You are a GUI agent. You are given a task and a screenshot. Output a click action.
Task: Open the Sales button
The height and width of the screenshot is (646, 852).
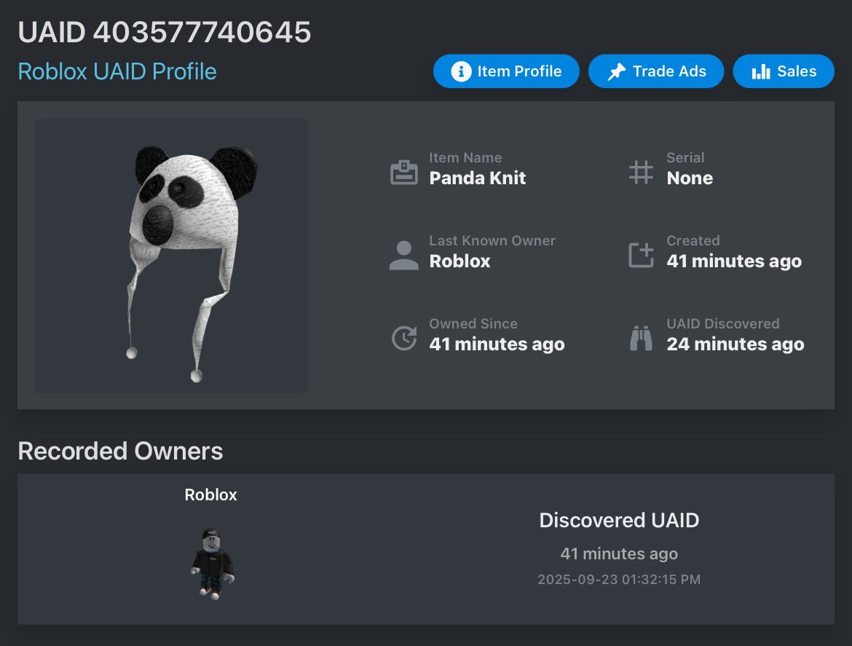click(783, 71)
